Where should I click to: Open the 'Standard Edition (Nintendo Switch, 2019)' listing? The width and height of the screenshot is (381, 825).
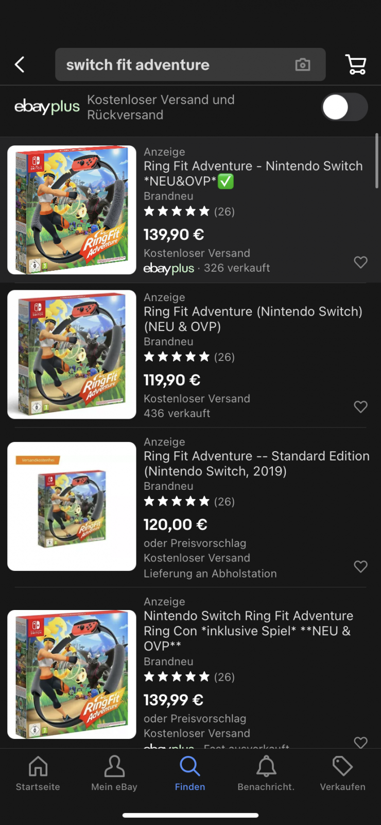(256, 463)
